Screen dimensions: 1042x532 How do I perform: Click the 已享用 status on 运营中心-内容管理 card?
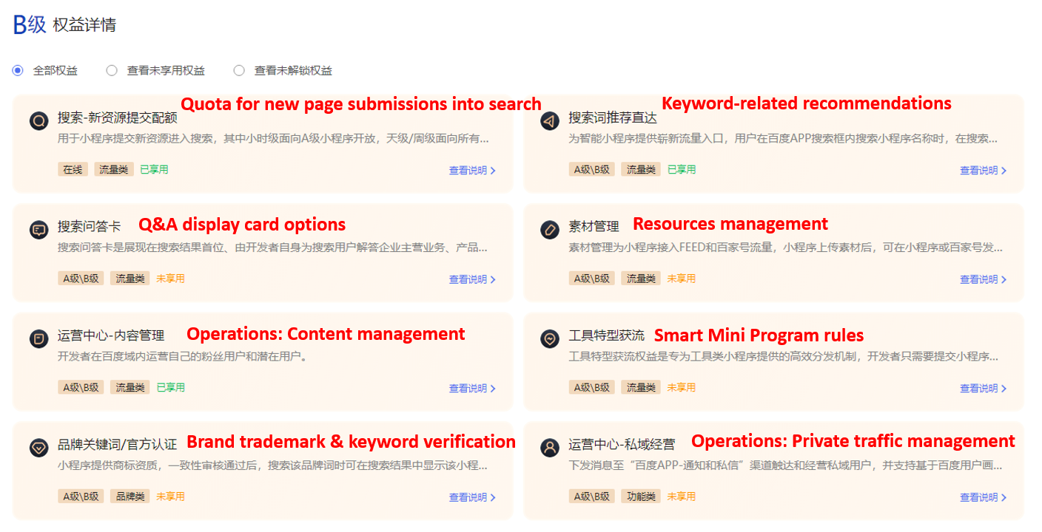(170, 387)
